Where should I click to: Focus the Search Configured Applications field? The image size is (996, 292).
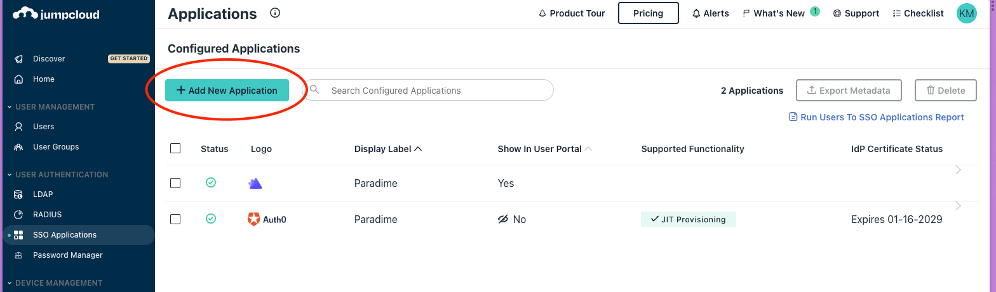pyautogui.click(x=428, y=91)
